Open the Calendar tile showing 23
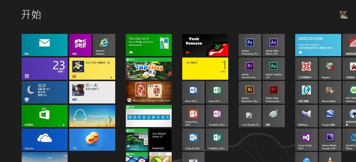This screenshot has height=162, width=356. tap(44, 68)
